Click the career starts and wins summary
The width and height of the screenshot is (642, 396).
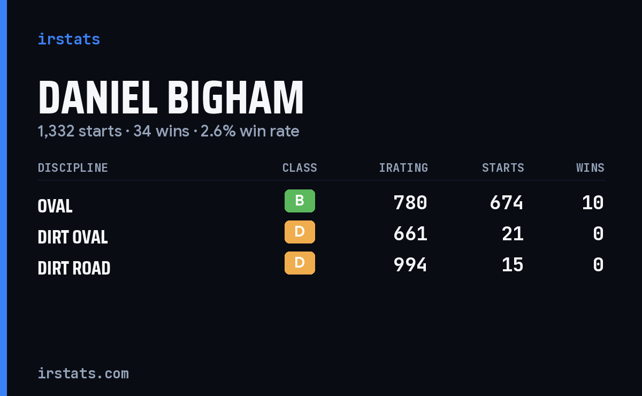point(169,131)
